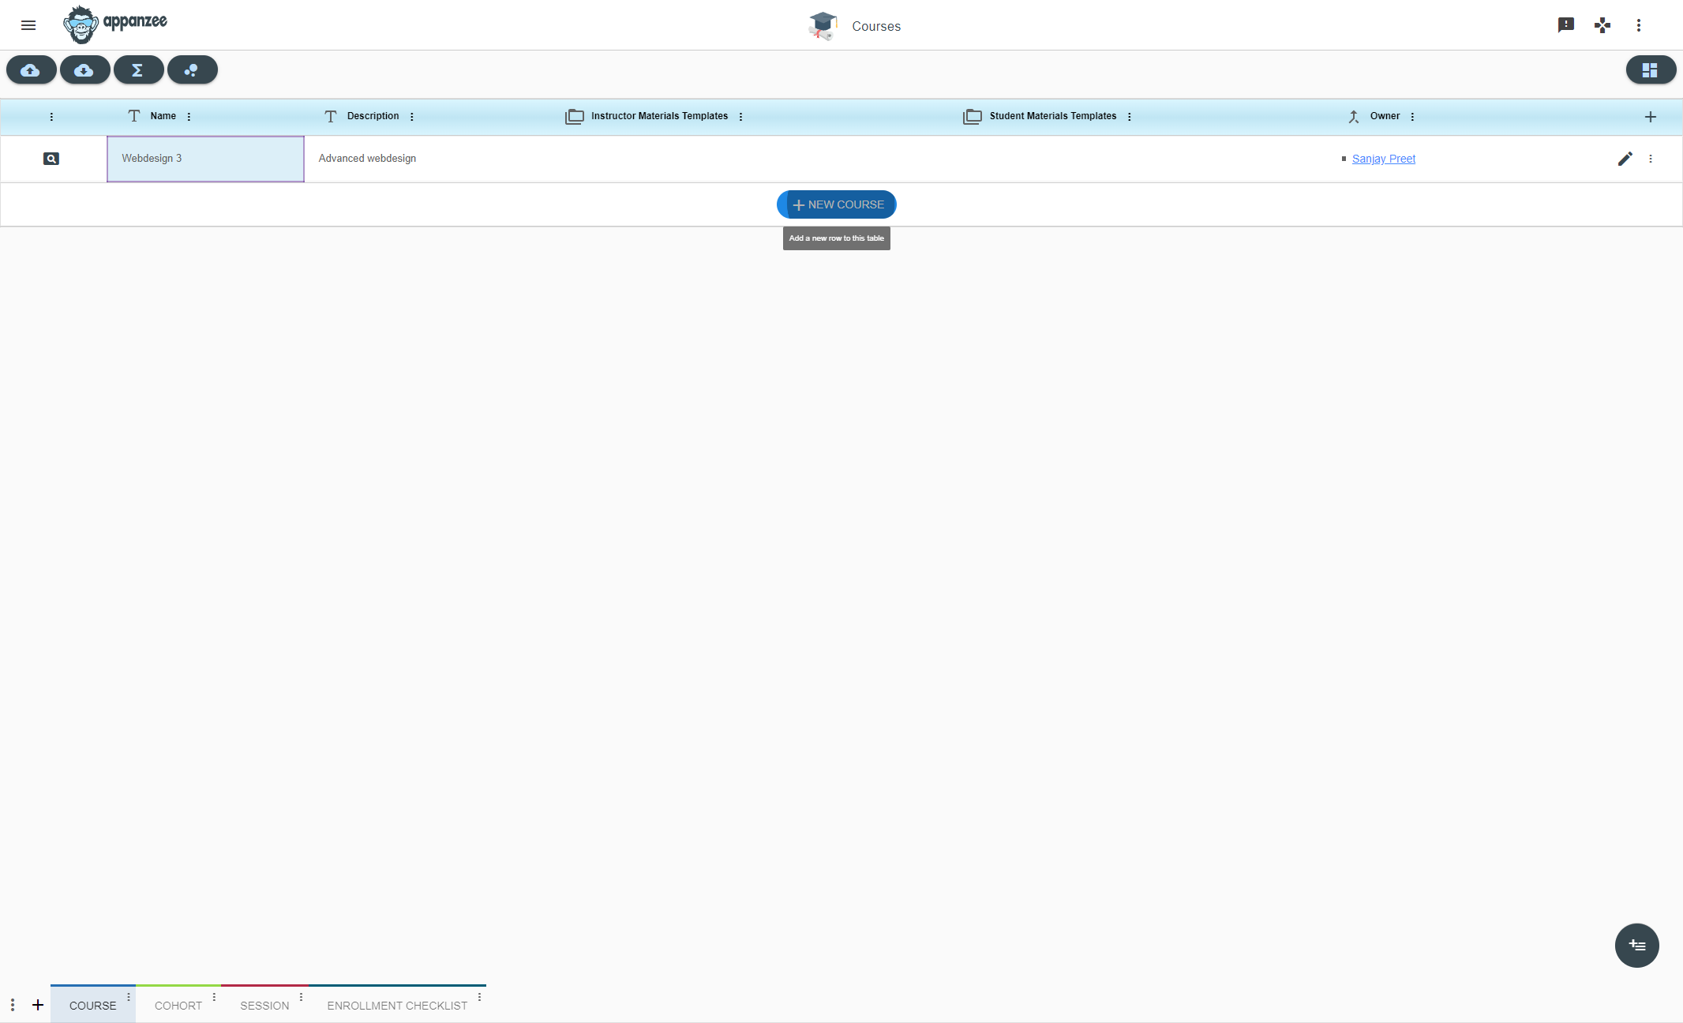Screen dimensions: 1683x1023
Task: Add a new table tab with plus
Action: (38, 1005)
